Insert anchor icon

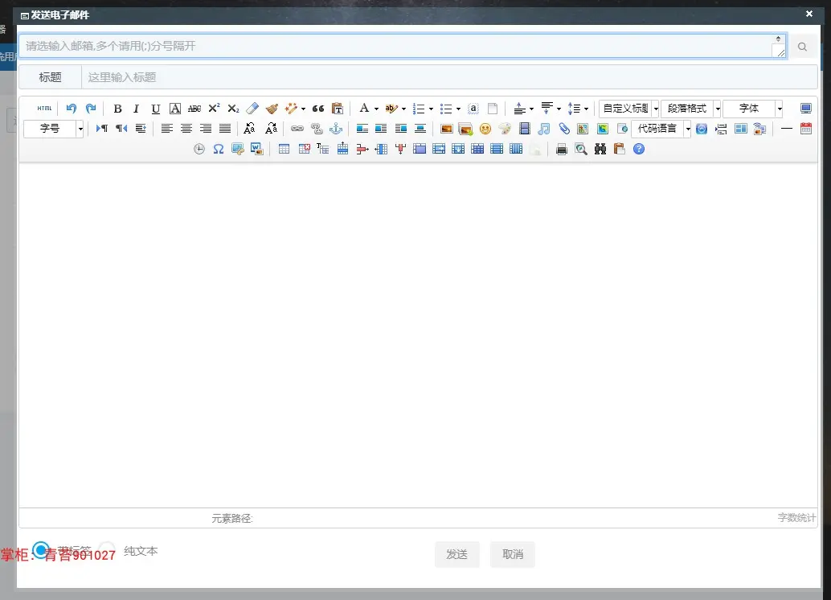point(336,129)
